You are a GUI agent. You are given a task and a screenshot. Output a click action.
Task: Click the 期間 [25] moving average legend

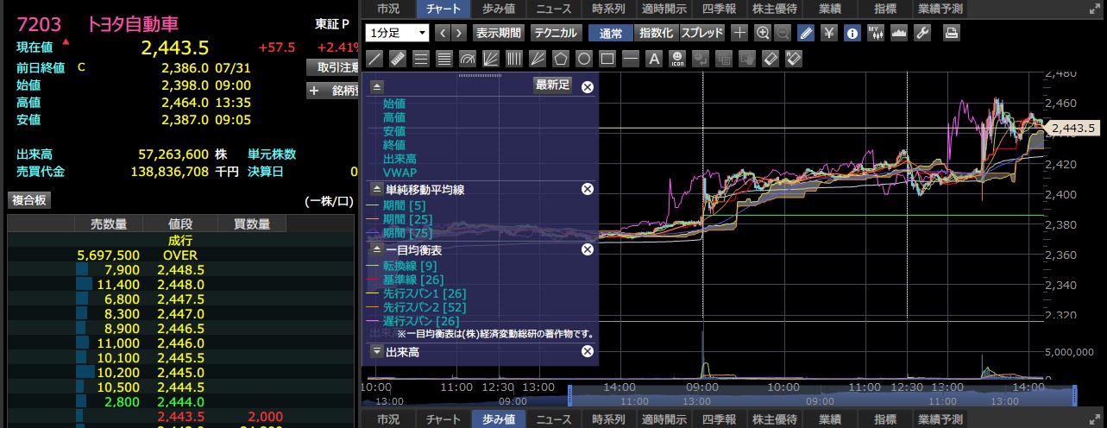pyautogui.click(x=406, y=219)
